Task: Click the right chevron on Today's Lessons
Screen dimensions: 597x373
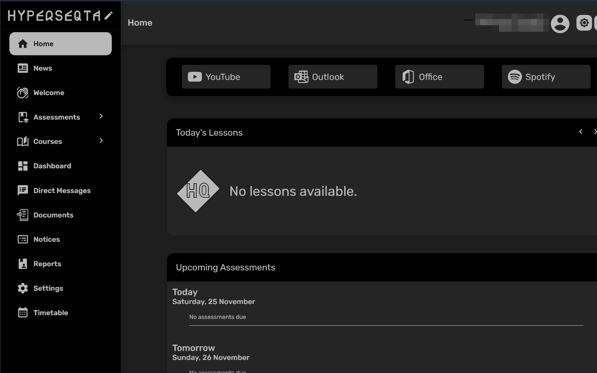Action: click(595, 131)
